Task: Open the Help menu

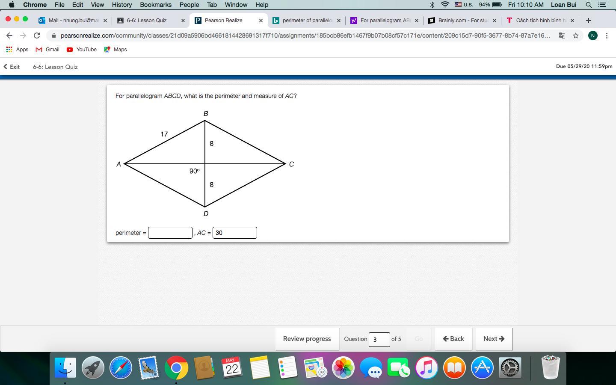Action: 262,5
